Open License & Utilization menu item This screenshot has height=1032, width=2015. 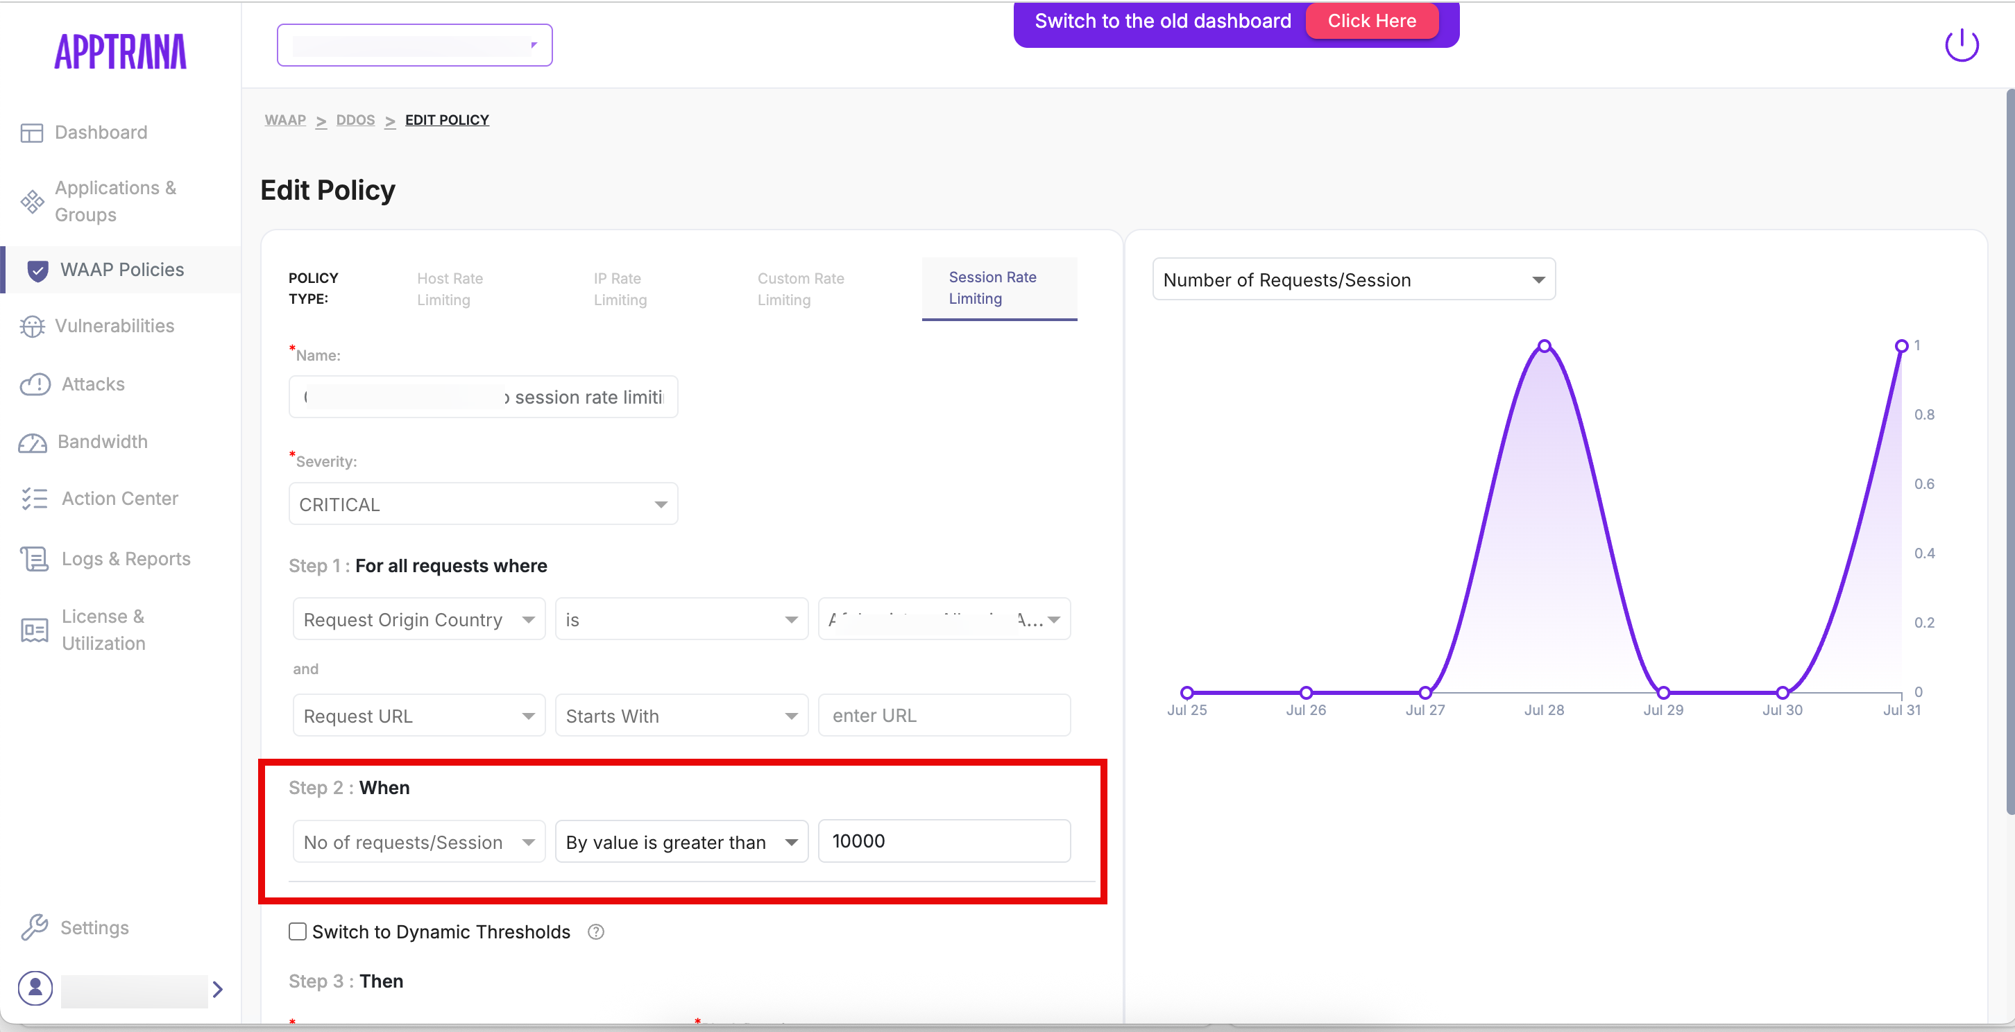click(103, 630)
